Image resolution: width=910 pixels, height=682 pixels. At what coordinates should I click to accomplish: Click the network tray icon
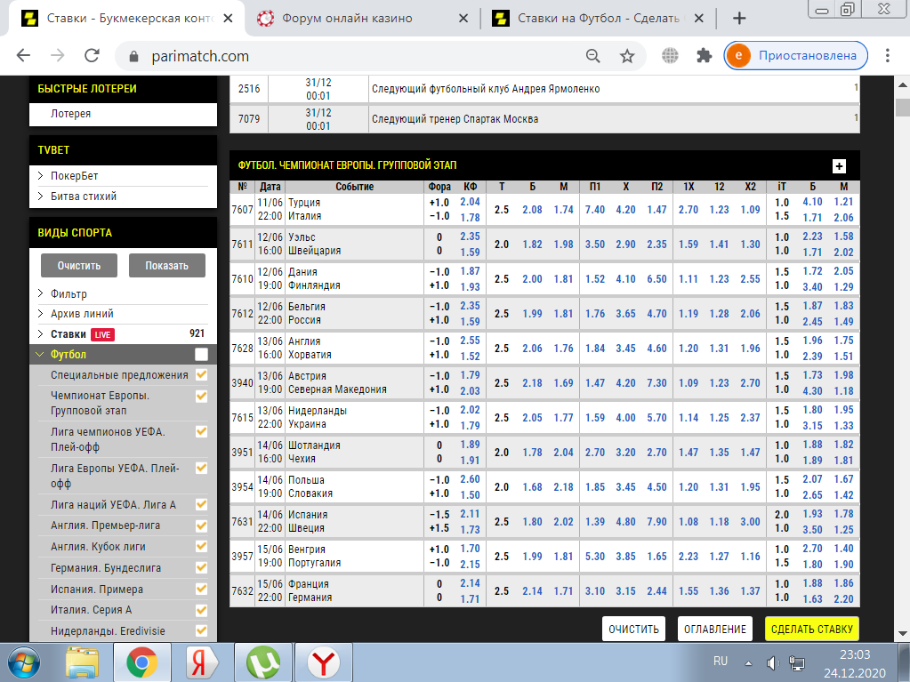(797, 662)
